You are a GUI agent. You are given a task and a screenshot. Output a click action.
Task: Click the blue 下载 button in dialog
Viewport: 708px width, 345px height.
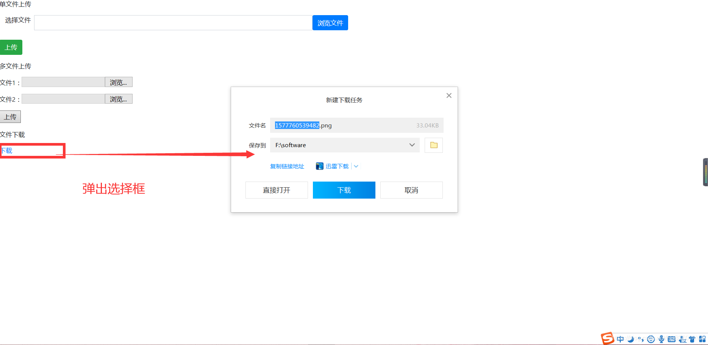(344, 190)
